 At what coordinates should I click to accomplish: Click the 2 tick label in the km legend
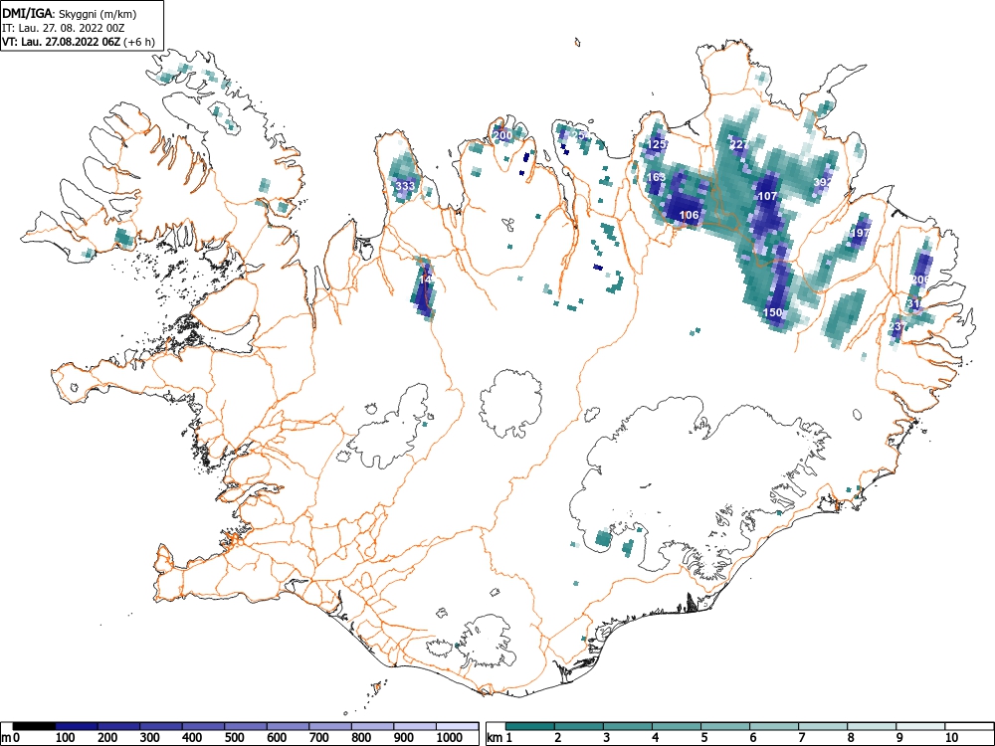(x=558, y=737)
